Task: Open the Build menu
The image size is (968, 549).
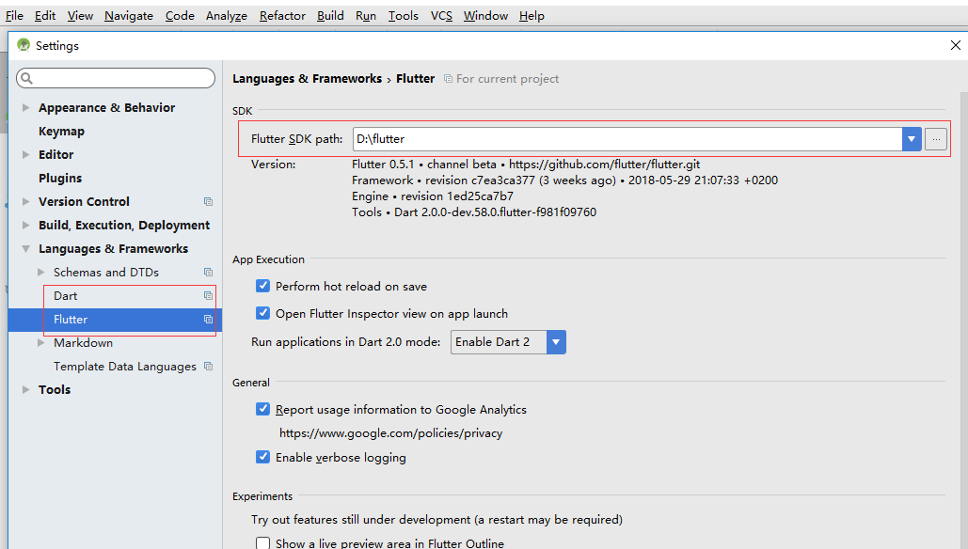Action: pos(330,15)
